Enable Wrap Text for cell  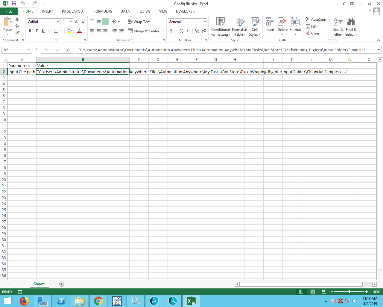tap(139, 22)
